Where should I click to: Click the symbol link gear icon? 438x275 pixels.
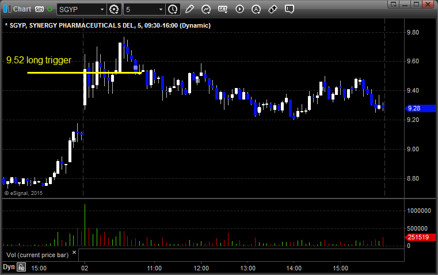114,9
